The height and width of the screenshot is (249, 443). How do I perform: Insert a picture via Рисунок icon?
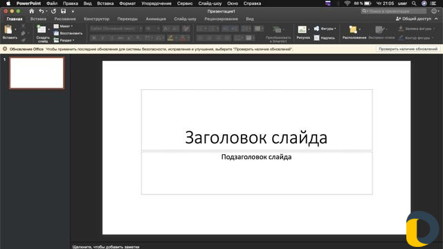(x=302, y=29)
